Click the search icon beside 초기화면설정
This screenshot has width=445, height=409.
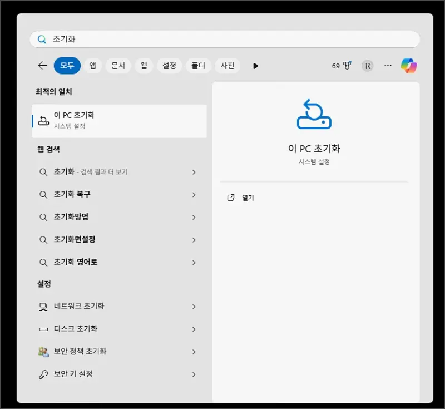point(43,240)
